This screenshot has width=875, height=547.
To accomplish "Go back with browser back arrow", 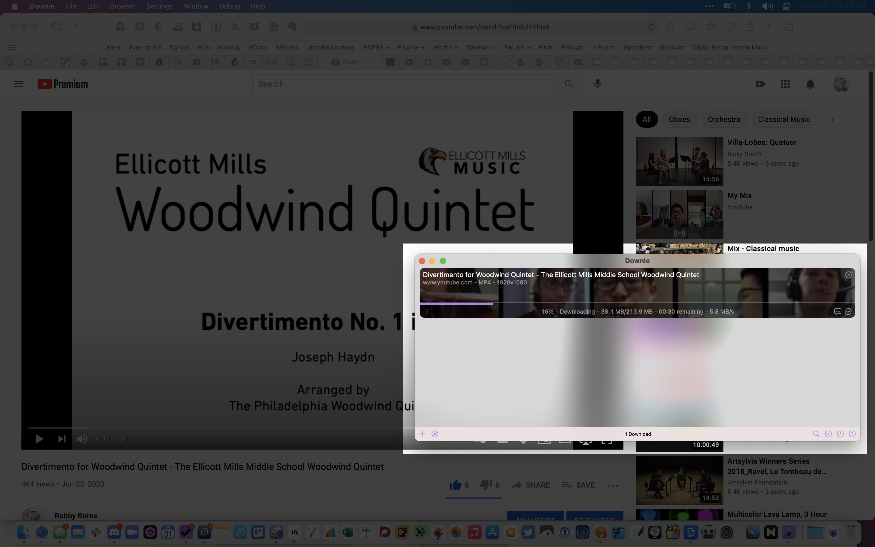I will tap(77, 26).
